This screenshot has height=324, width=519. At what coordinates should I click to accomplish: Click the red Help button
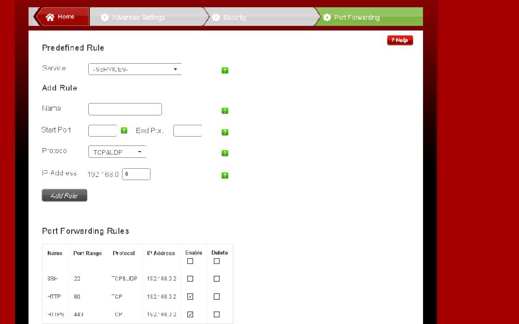[400, 40]
